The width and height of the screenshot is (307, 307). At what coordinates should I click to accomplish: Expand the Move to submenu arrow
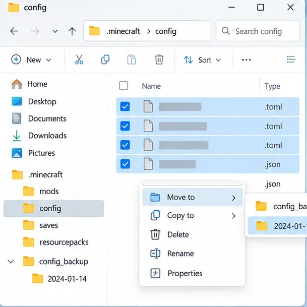pos(233,198)
